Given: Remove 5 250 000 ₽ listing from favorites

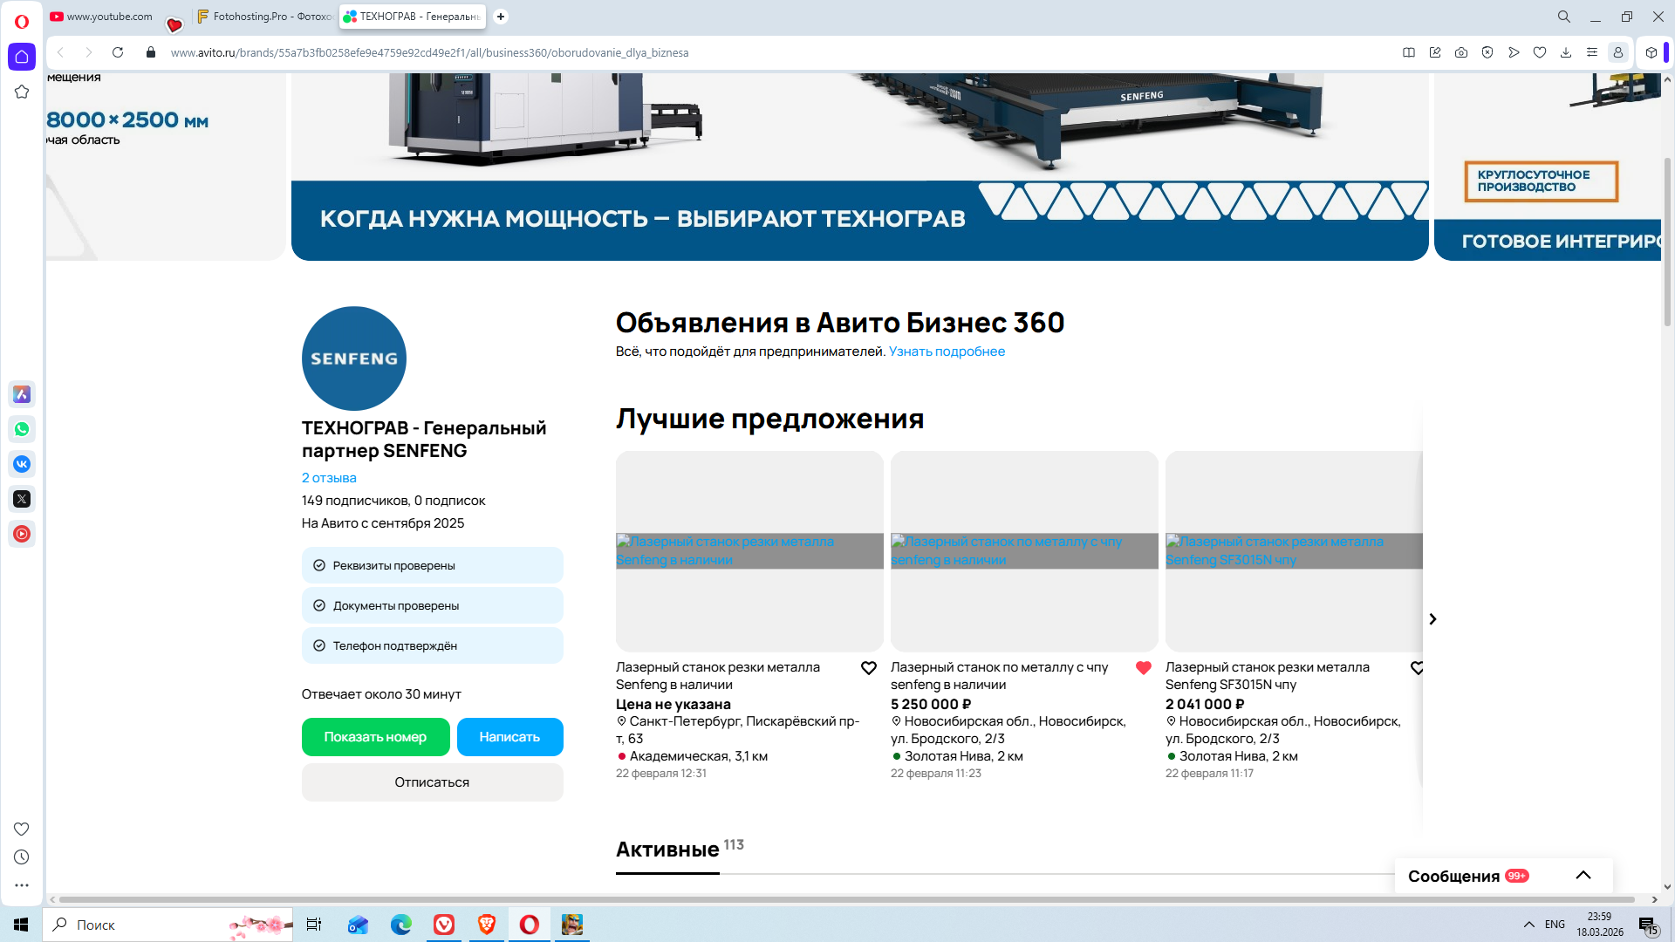Looking at the screenshot, I should [x=1144, y=668].
